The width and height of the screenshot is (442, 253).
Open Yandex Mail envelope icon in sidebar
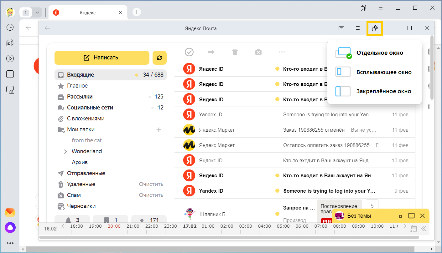coord(10,213)
